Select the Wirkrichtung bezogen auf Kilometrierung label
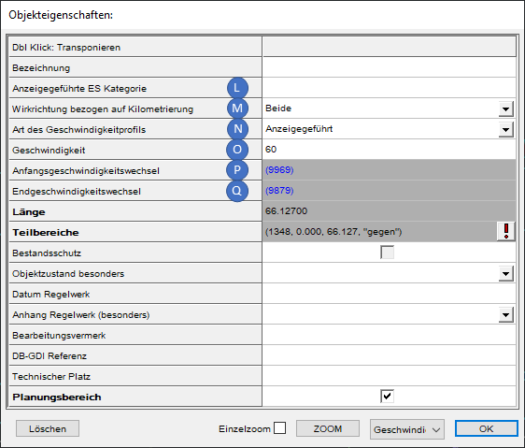The image size is (525, 448). point(103,109)
